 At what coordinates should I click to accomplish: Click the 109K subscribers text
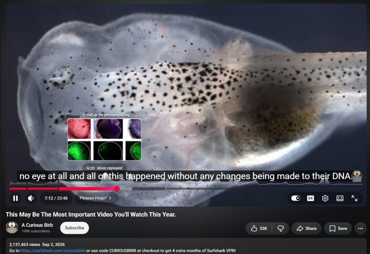[36, 231]
